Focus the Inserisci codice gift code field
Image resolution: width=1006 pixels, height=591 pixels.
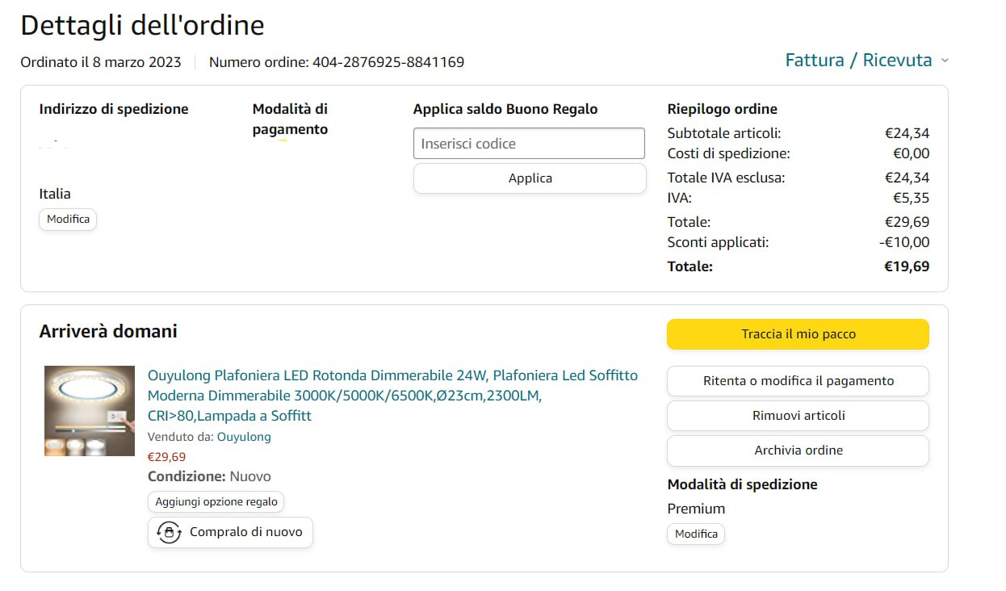coord(529,144)
